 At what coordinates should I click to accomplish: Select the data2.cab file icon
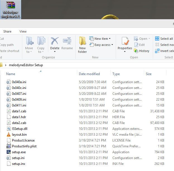pos(9,123)
